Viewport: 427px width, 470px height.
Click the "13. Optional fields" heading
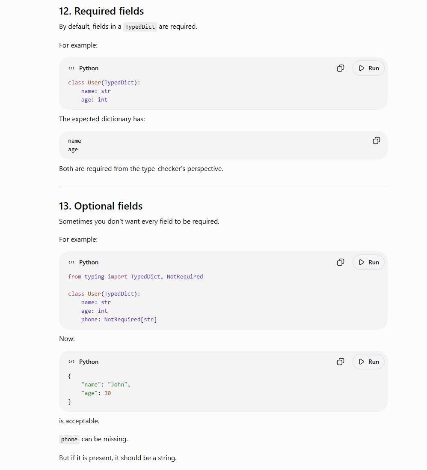[x=101, y=206]
